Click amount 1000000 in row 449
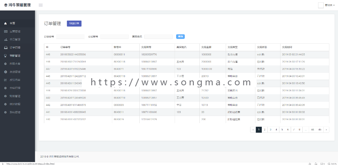Image resolution: width=338 pixels, height=165 pixels. click(x=206, y=55)
